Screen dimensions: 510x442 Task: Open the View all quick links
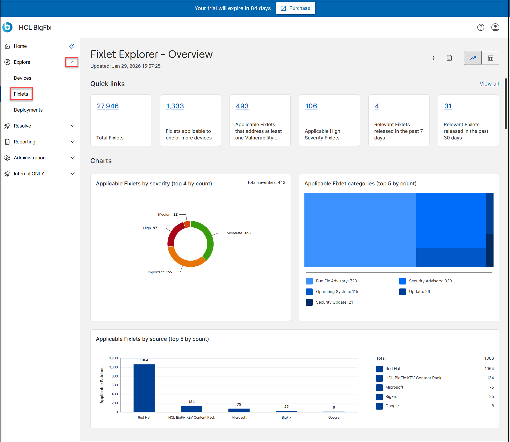point(489,84)
